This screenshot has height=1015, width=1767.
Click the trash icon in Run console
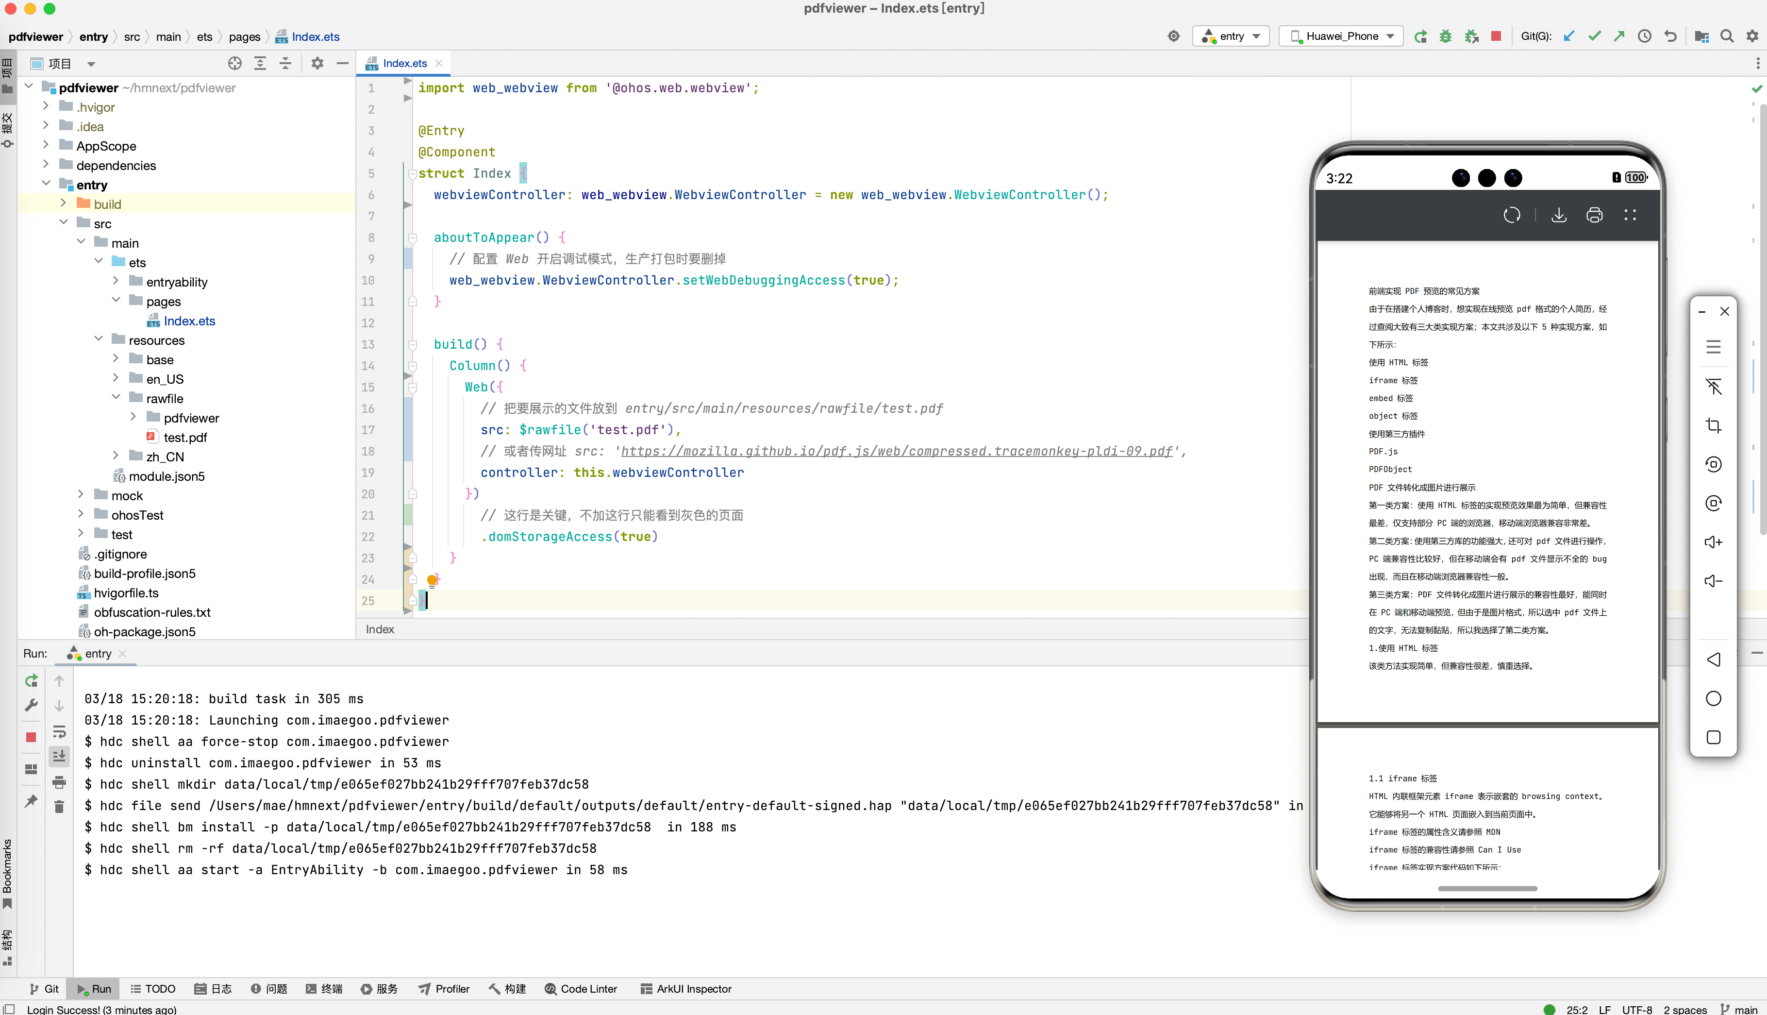coord(59,807)
